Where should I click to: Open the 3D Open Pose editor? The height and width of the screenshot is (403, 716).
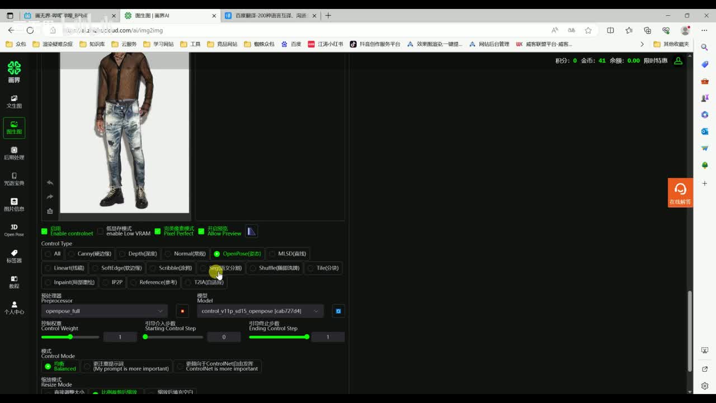point(14,230)
